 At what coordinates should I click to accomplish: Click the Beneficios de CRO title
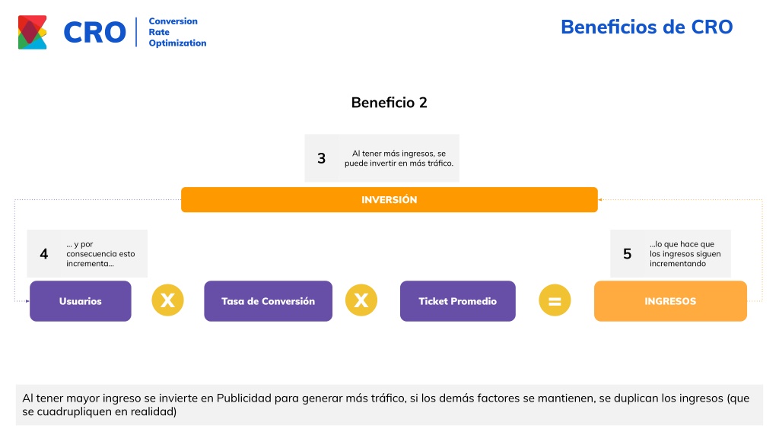click(647, 27)
